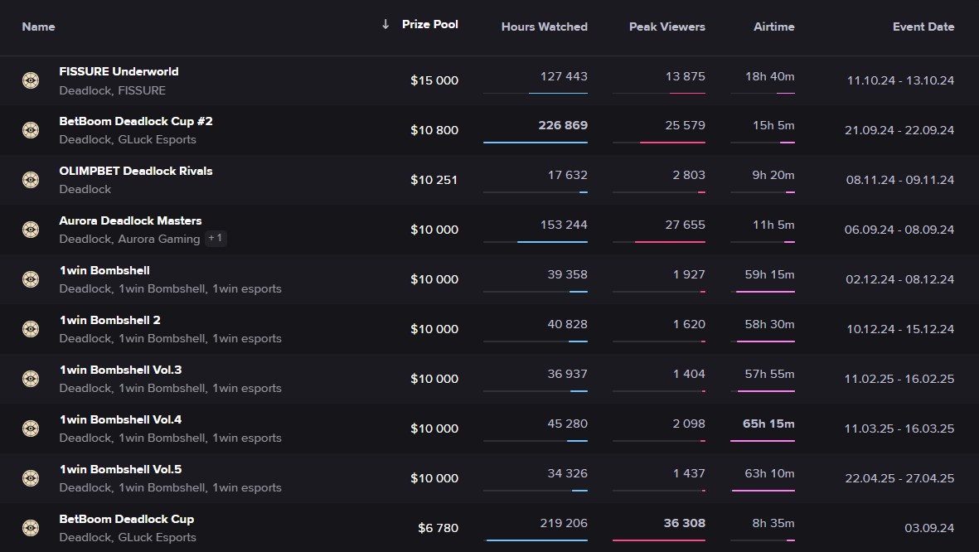
Task: Click the Name column header
Action: tap(38, 27)
